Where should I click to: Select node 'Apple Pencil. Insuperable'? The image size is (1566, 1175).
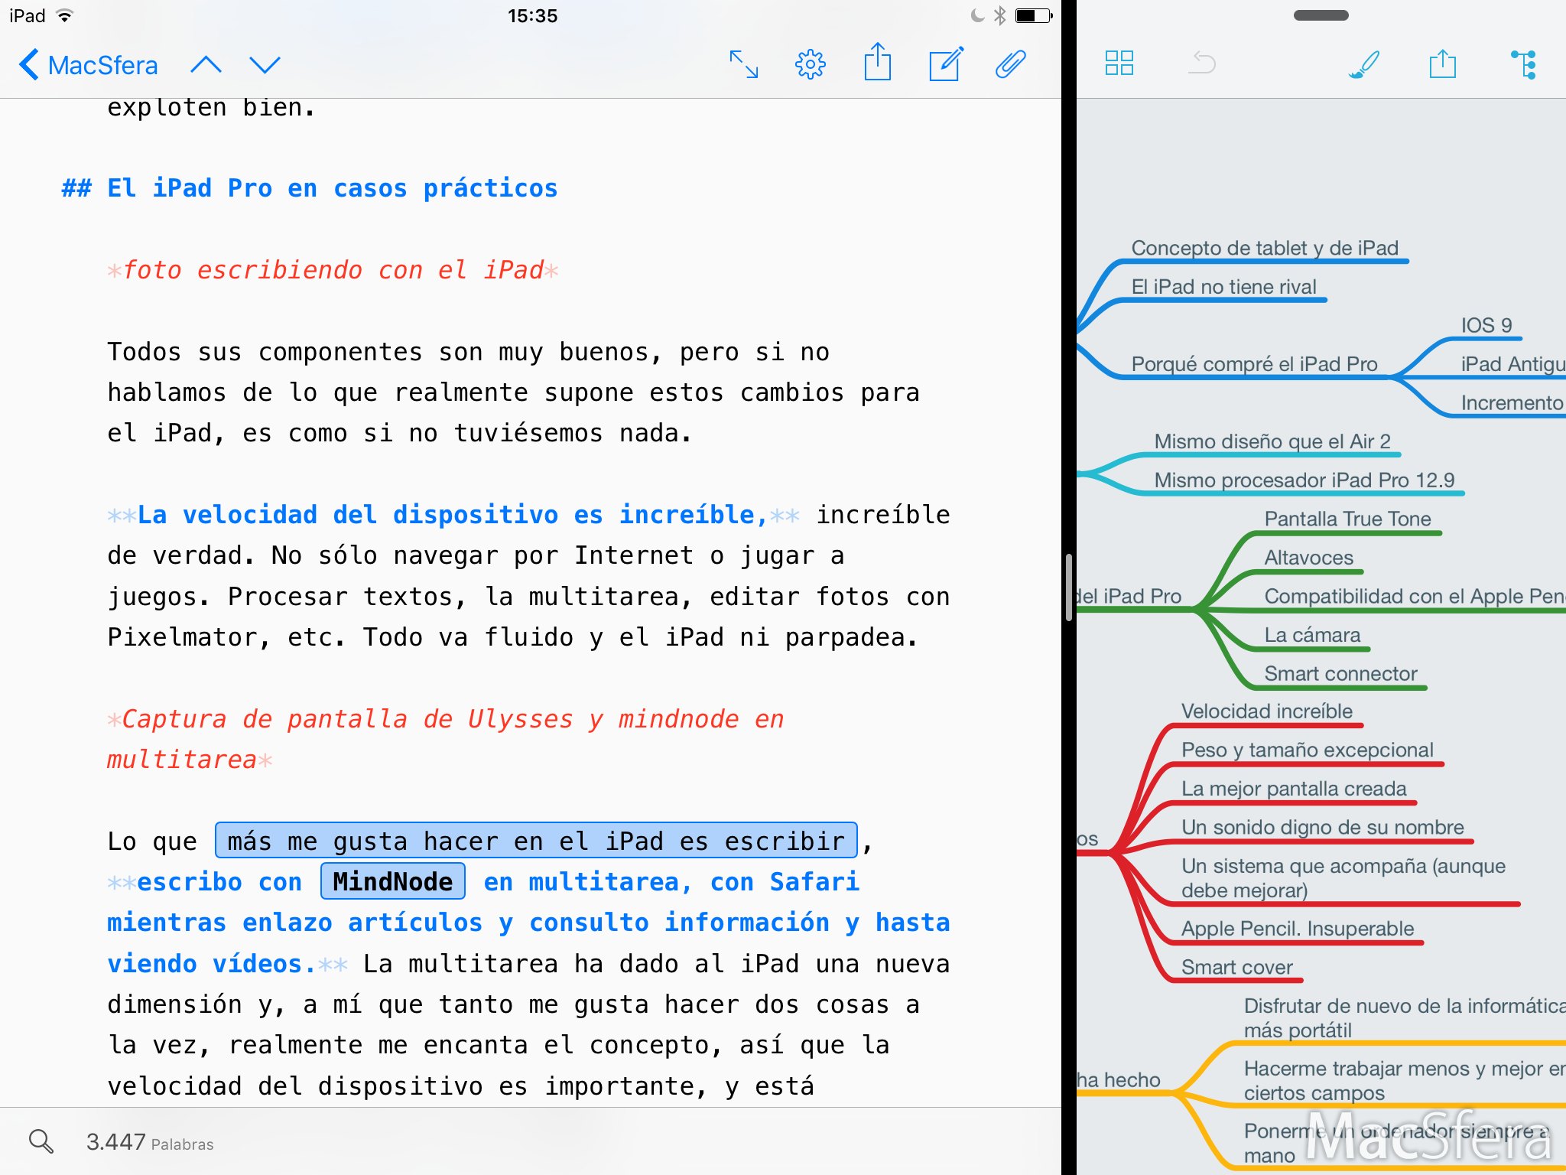(x=1298, y=929)
